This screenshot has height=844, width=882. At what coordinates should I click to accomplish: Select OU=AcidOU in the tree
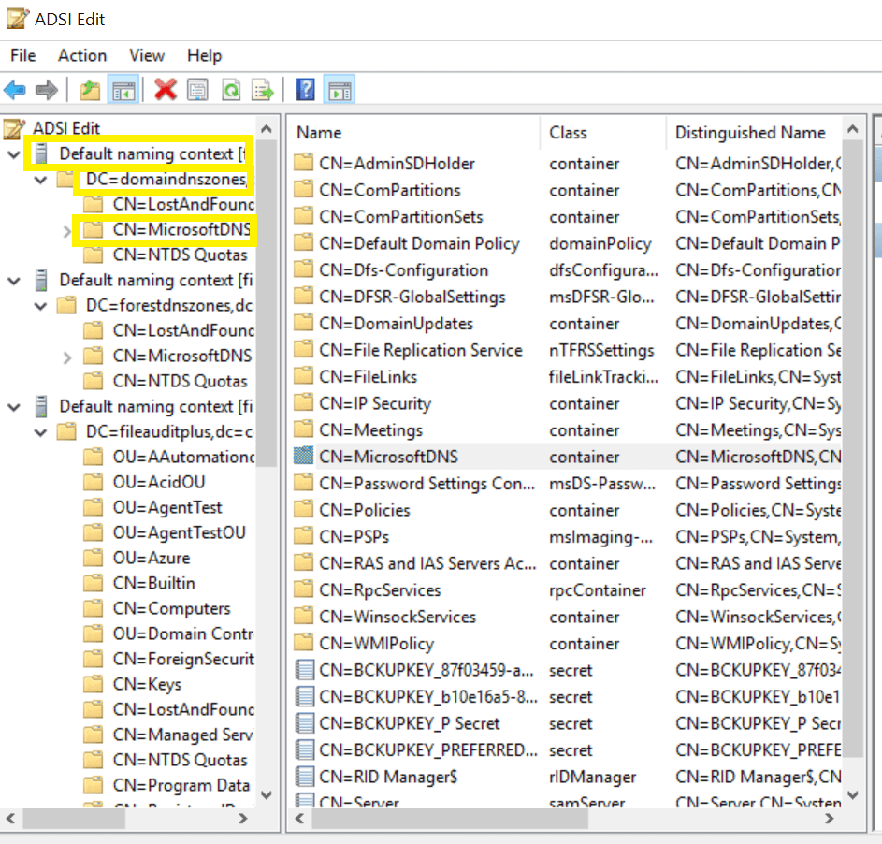click(x=159, y=482)
